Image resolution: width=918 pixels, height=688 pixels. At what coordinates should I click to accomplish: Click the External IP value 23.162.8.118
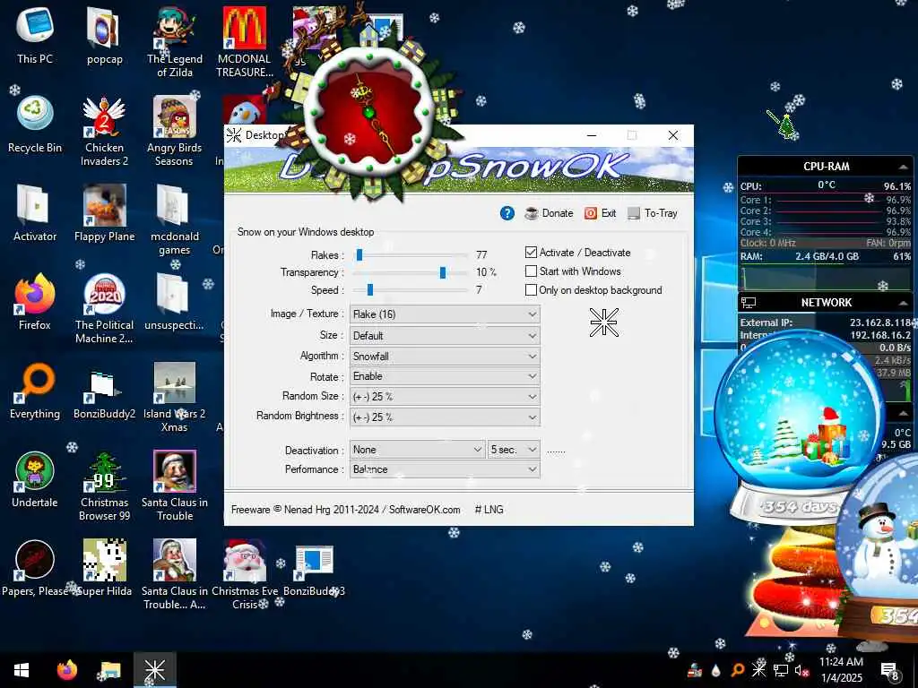[x=880, y=322]
